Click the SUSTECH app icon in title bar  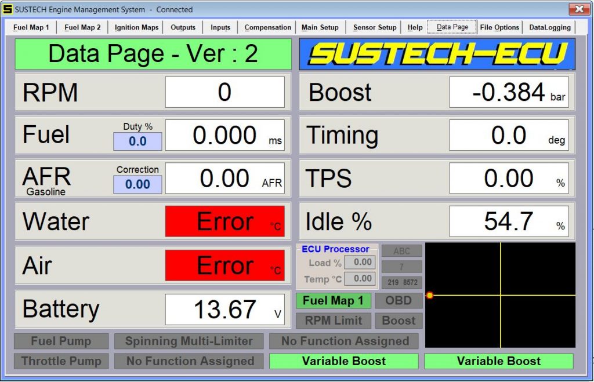coord(8,9)
